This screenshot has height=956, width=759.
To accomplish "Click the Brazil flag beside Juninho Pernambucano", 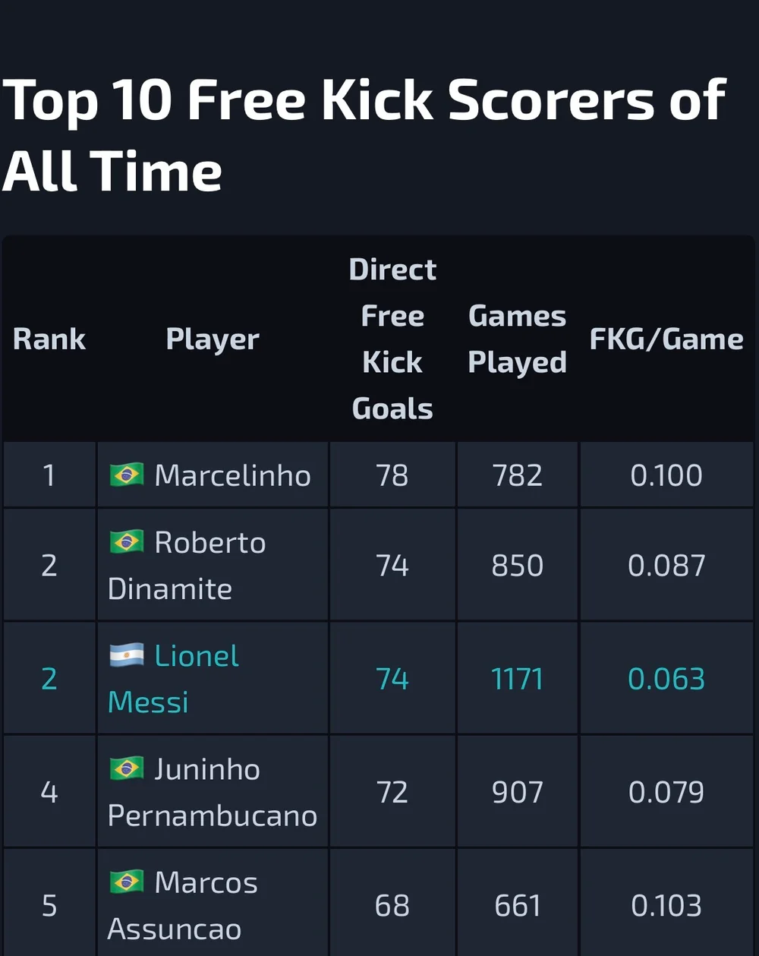I will pos(126,768).
